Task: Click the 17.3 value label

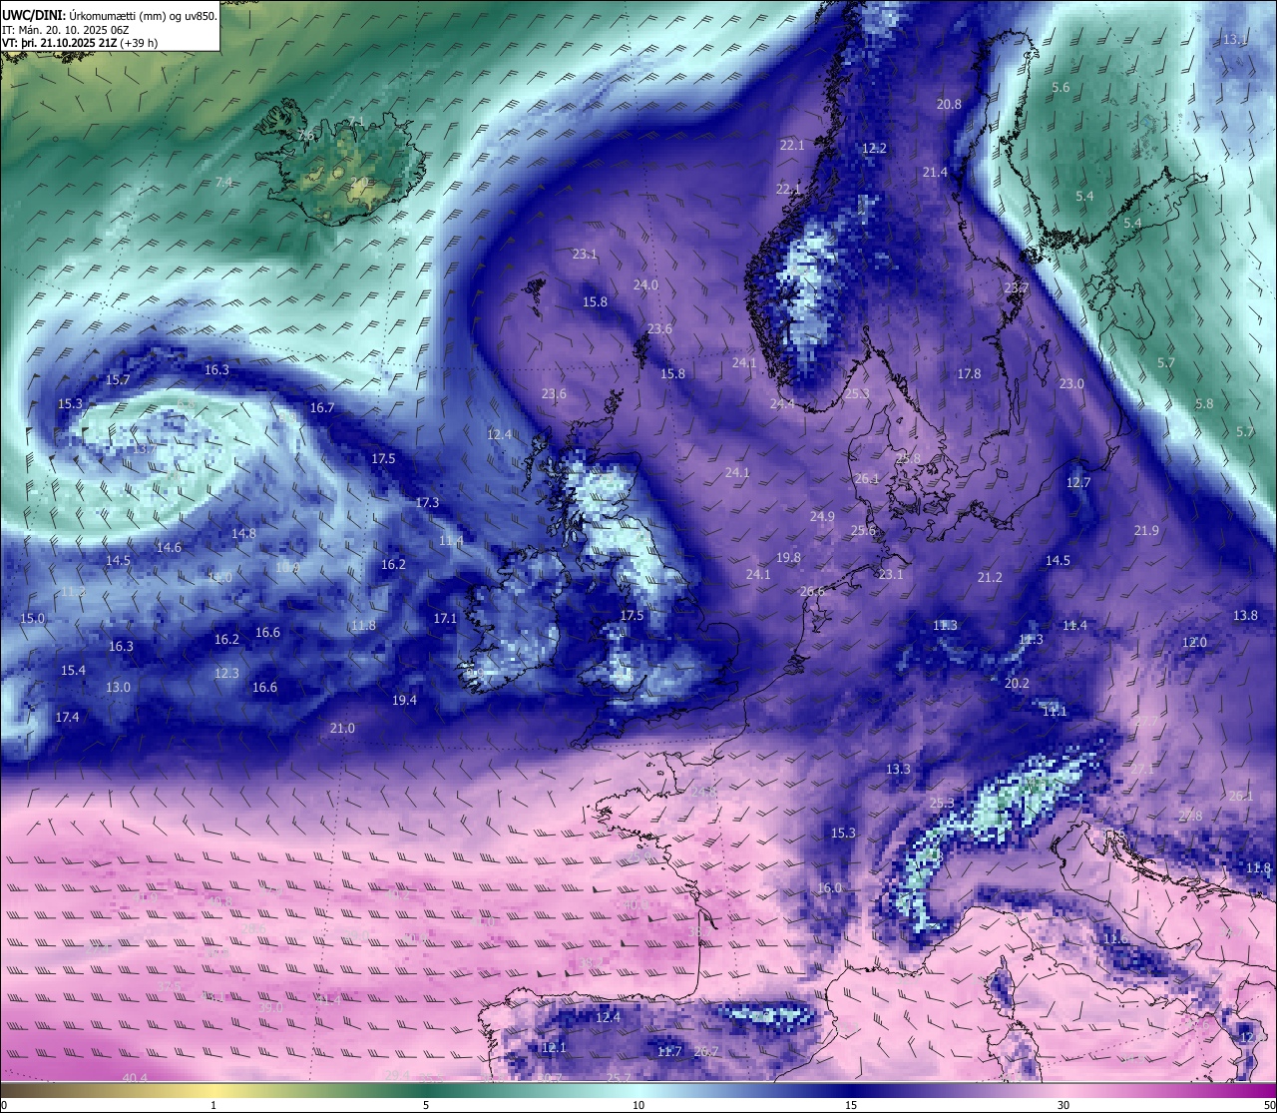Action: (x=427, y=502)
